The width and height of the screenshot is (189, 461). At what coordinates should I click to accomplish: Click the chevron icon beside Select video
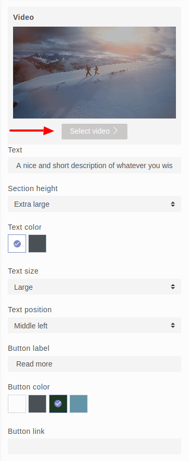(115, 131)
